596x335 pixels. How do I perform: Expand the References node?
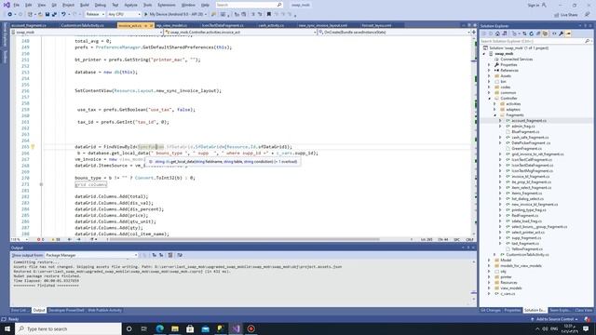(x=489, y=71)
